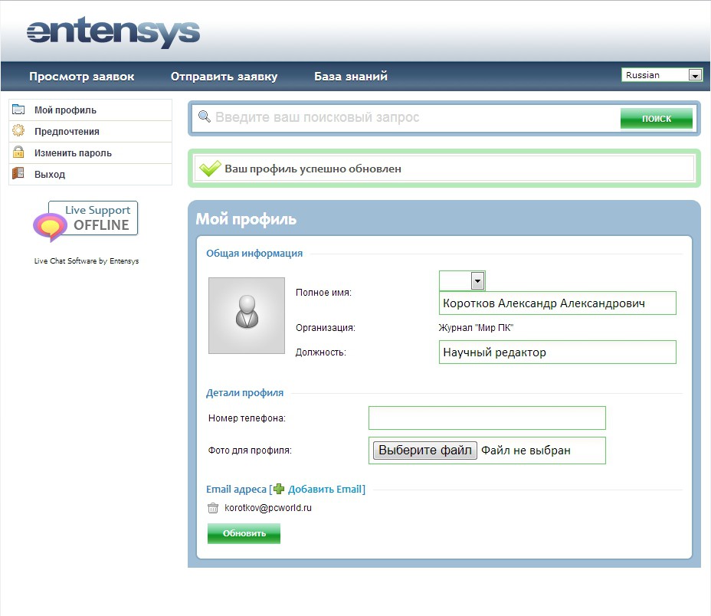This screenshot has width=711, height=616.
Task: Click the green plus Add Email icon
Action: coord(279,489)
